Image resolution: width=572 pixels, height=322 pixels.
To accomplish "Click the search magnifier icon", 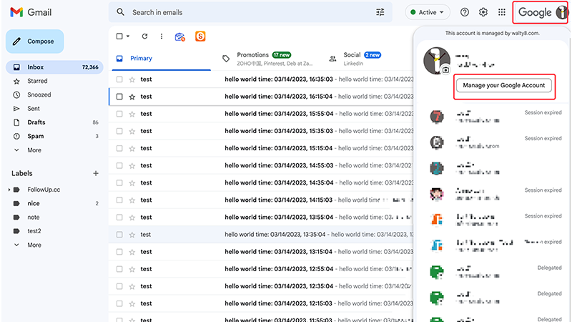I will [x=120, y=12].
